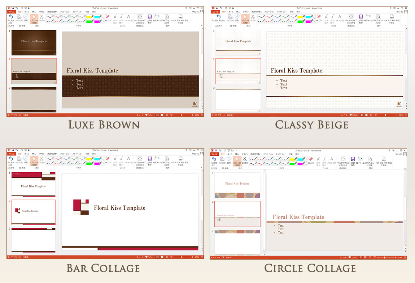Click the sign in (サインイン) link in Classy Beige window
This screenshot has height=283, width=415.
399,12
